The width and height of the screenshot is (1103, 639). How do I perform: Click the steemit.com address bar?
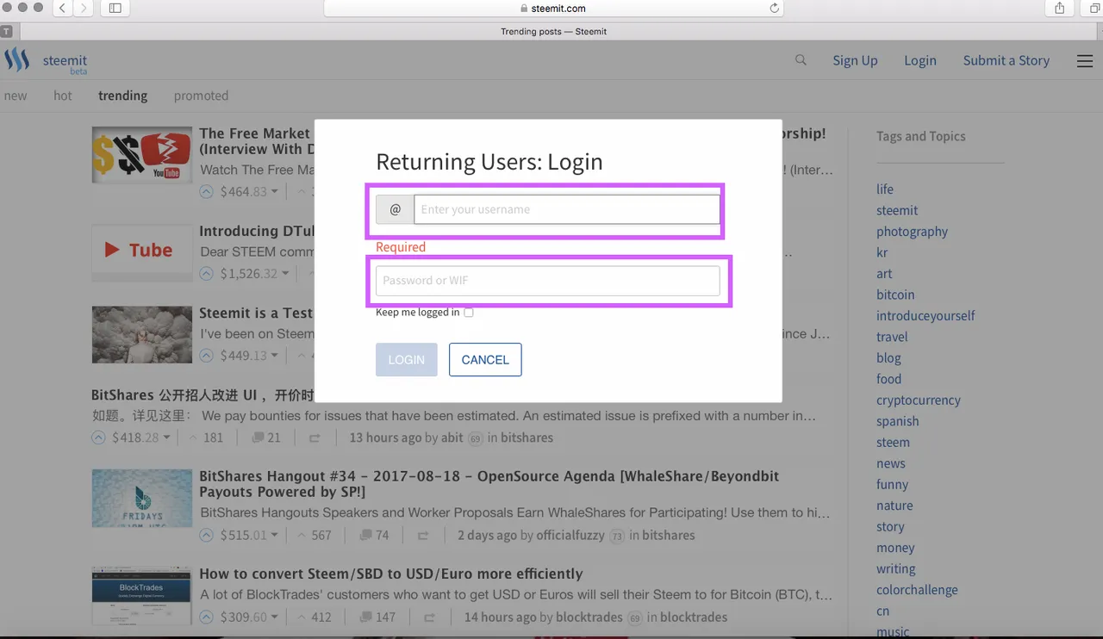[x=553, y=8]
